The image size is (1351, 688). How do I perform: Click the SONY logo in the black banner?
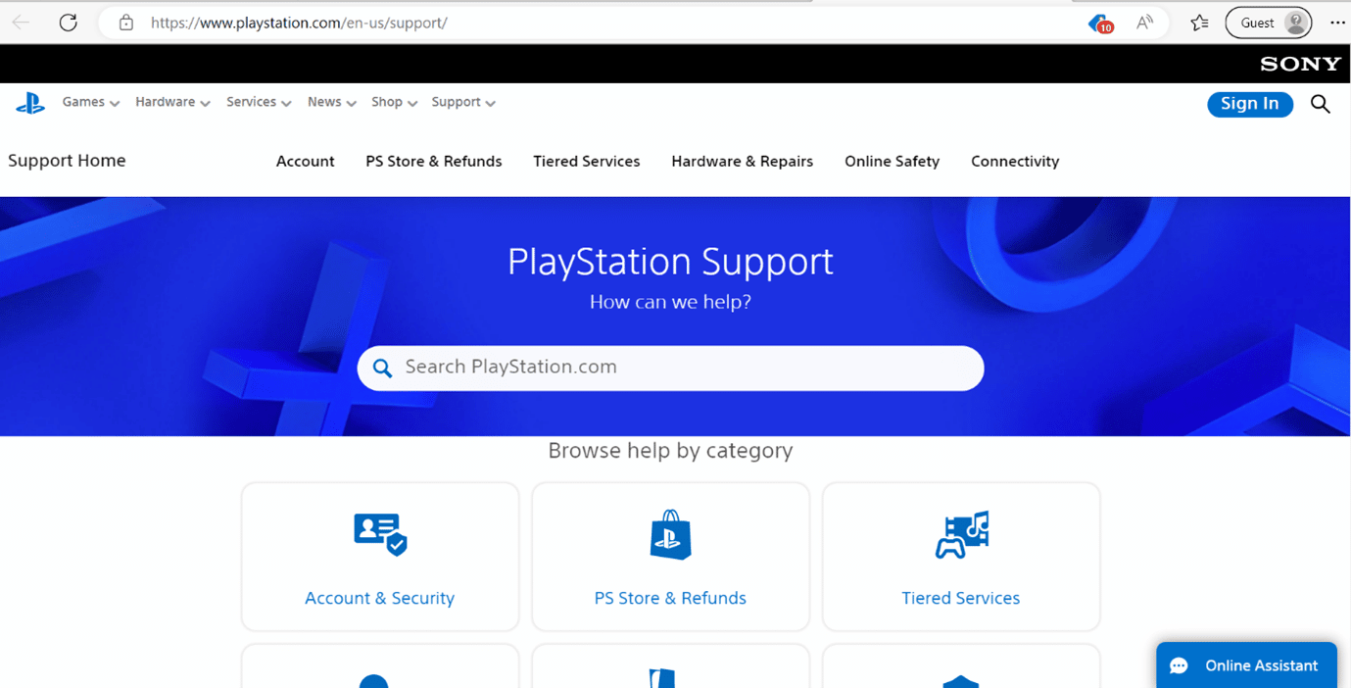click(1299, 63)
